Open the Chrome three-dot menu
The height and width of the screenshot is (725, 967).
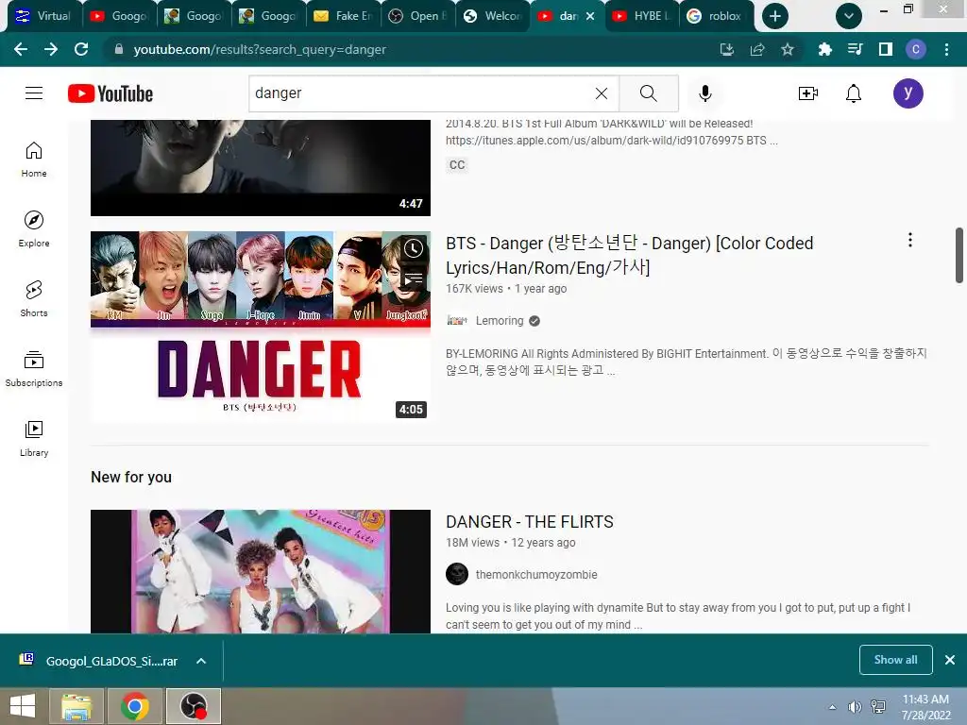point(946,49)
